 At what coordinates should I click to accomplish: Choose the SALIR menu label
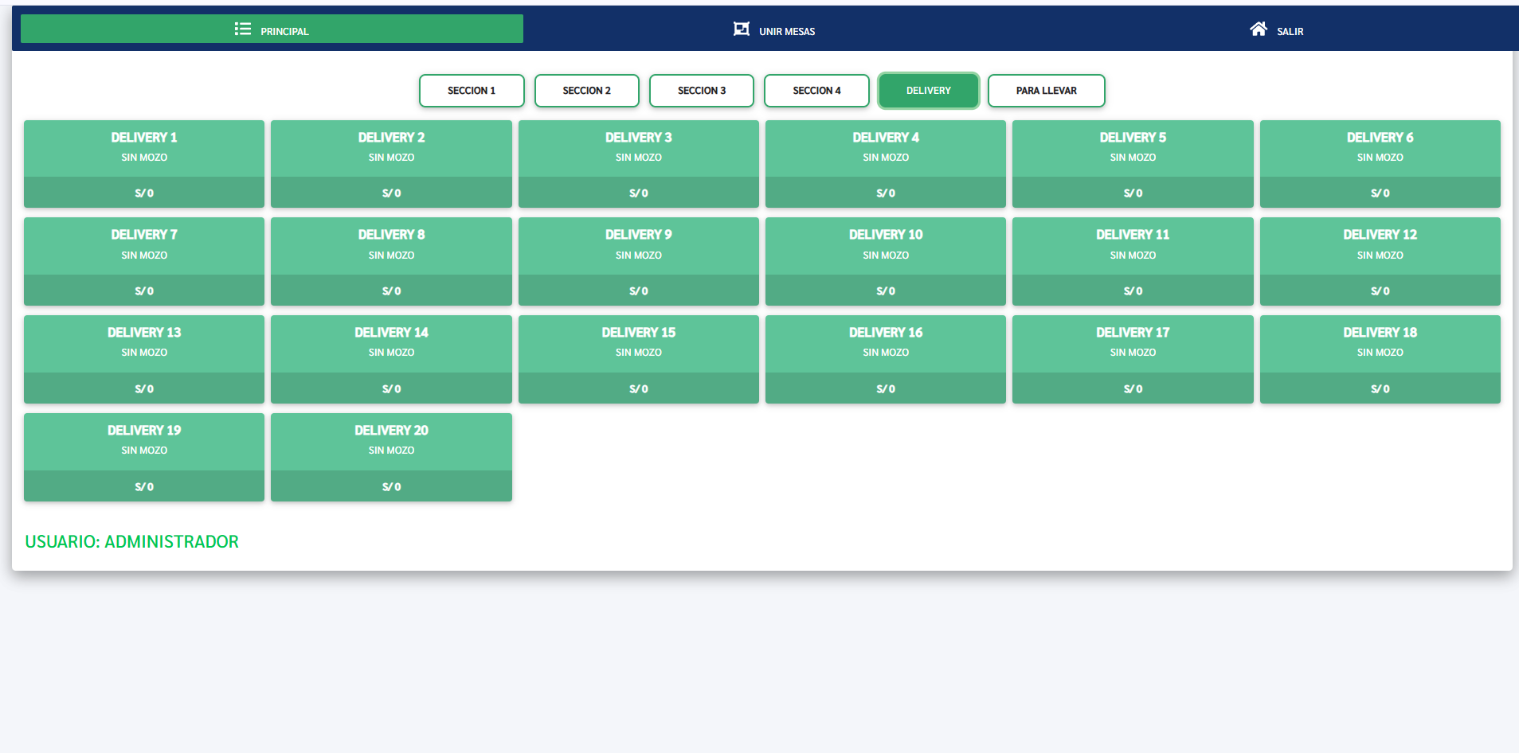[1290, 32]
